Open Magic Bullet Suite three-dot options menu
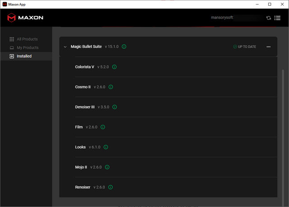The image size is (289, 207). pos(269,47)
